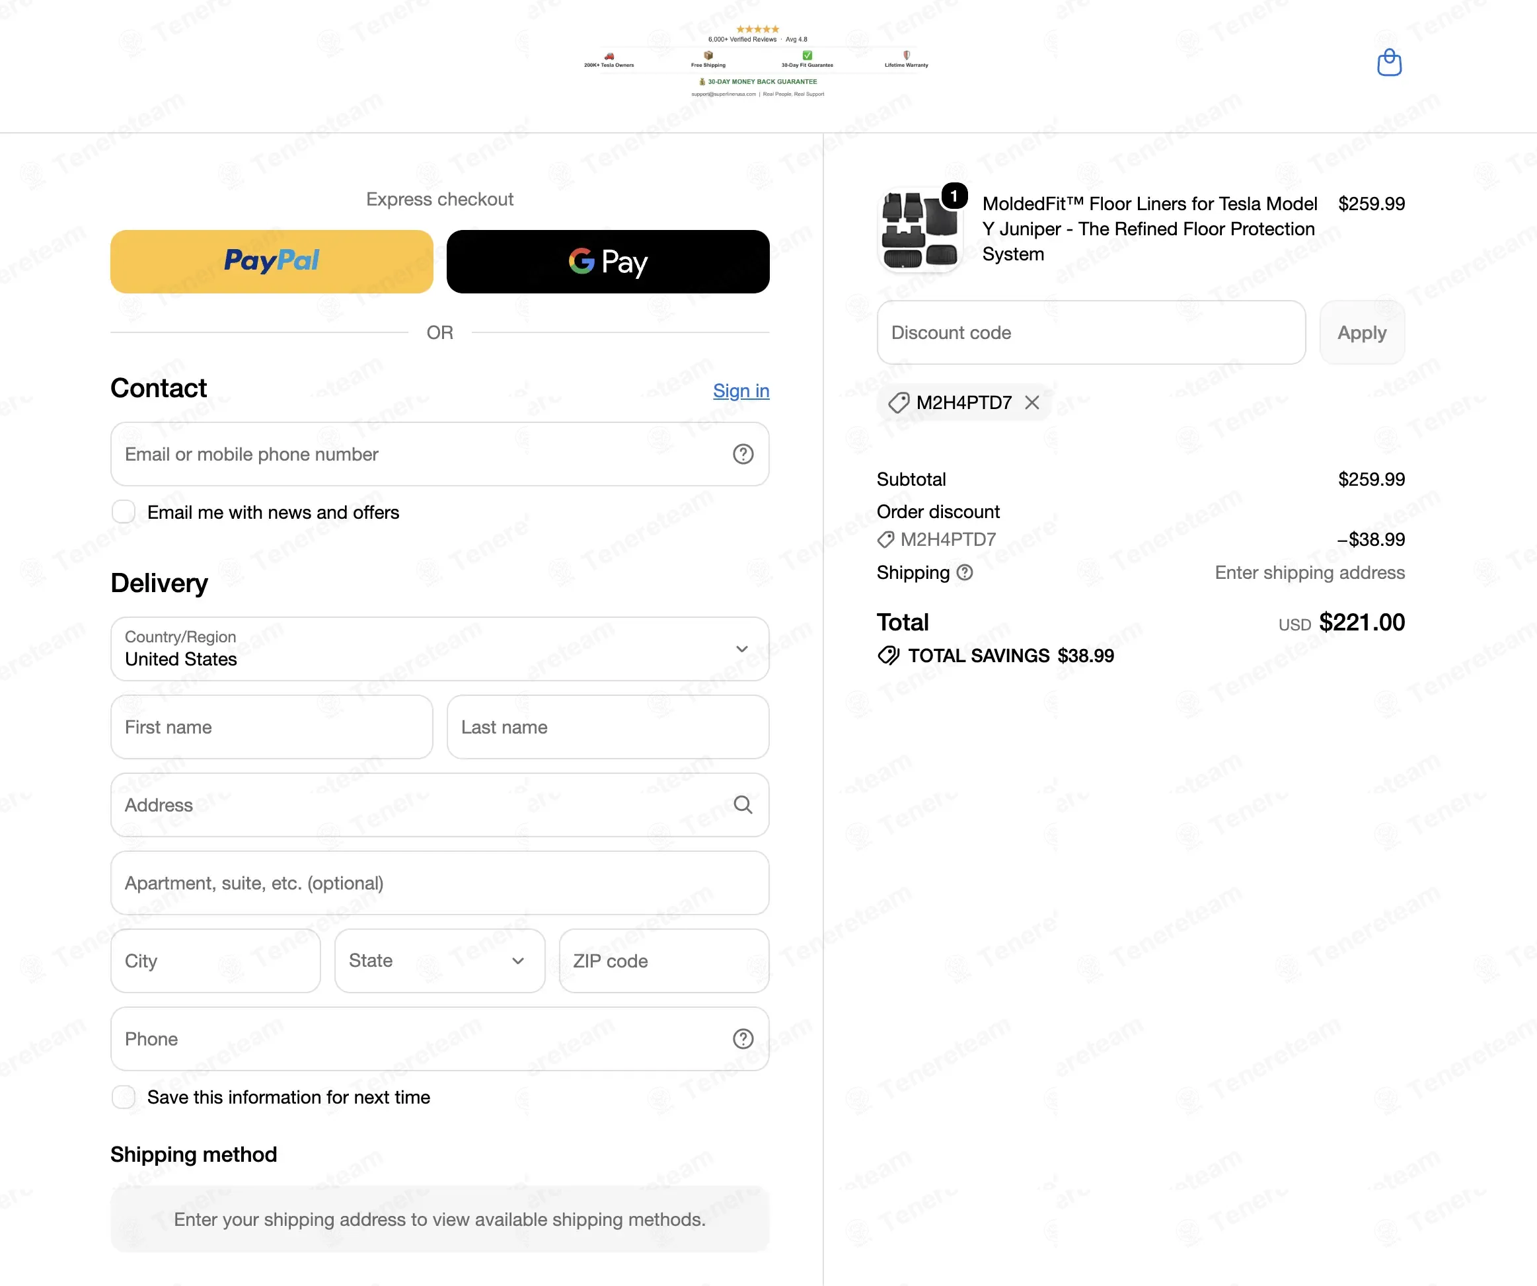Expand the State dropdown
Image resolution: width=1537 pixels, height=1286 pixels.
439,960
